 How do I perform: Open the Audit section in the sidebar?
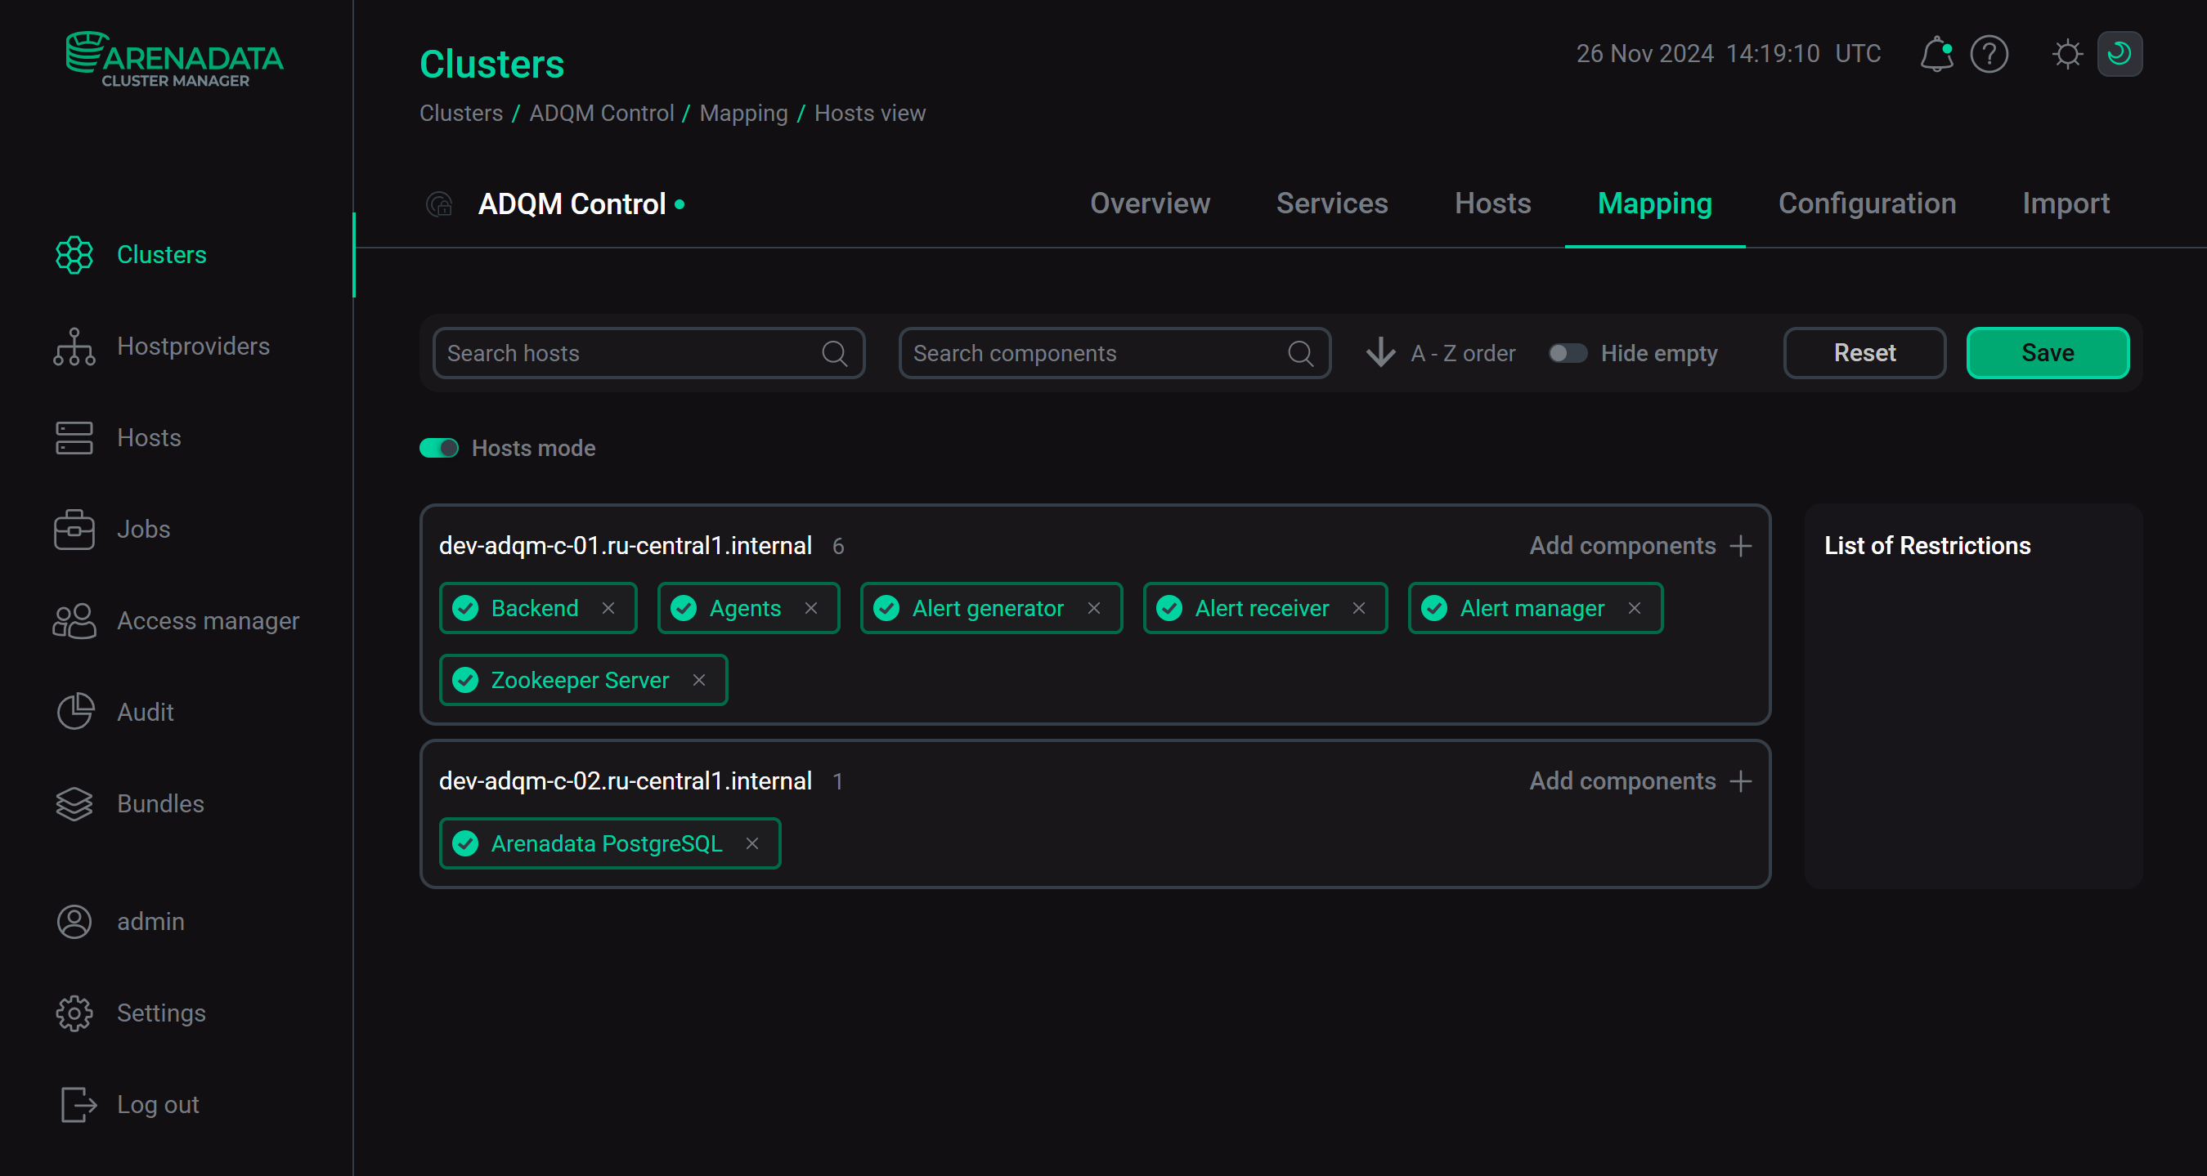point(145,712)
